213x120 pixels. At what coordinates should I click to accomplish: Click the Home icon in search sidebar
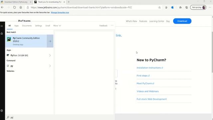point(2,33)
